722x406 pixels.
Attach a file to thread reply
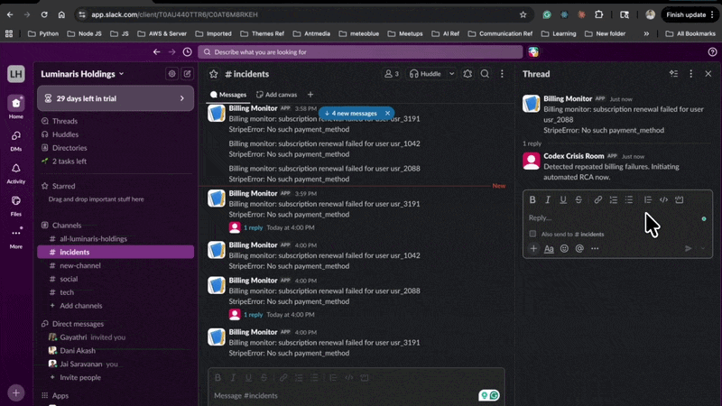click(533, 249)
